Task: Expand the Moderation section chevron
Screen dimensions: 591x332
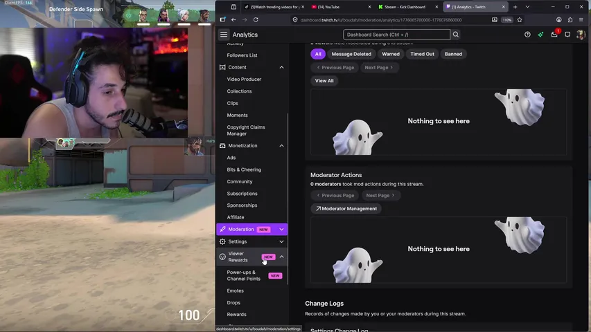Action: pos(281,229)
